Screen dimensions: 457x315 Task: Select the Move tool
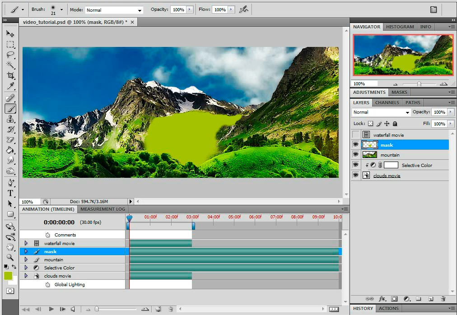click(10, 34)
